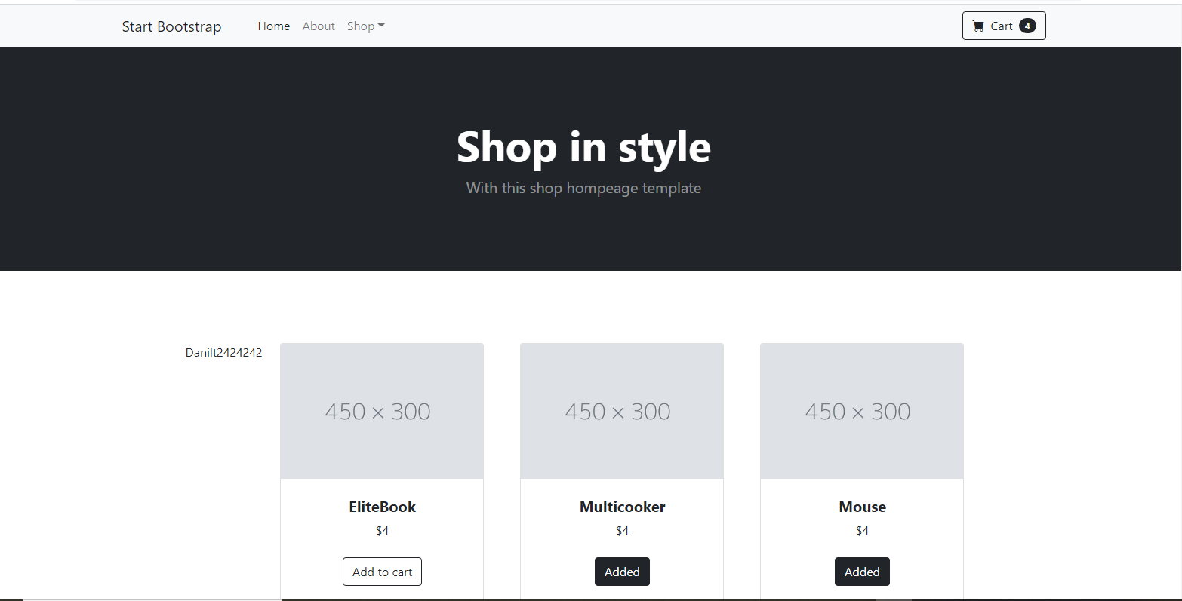This screenshot has height=601, width=1182.
Task: Click the Mouse placeholder image
Action: tap(861, 411)
